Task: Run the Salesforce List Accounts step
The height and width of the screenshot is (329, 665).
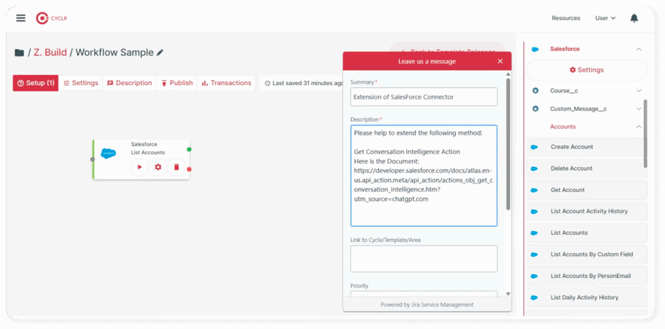Action: pyautogui.click(x=140, y=167)
